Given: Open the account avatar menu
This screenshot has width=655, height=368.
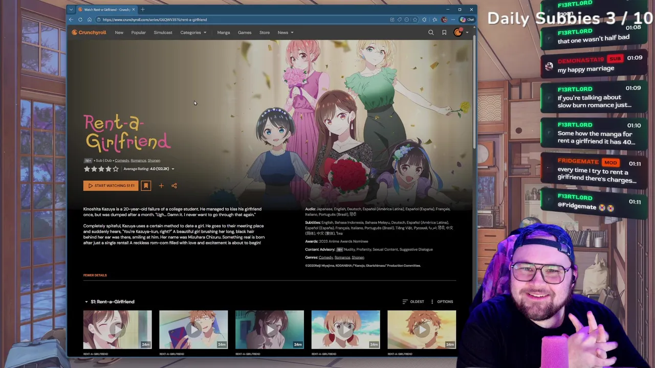Looking at the screenshot, I should click(458, 32).
